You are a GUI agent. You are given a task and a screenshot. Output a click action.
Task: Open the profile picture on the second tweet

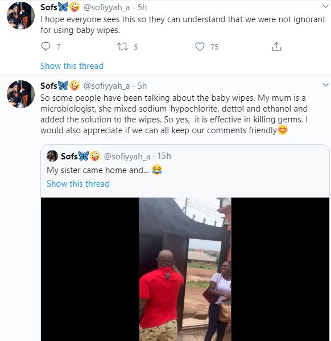21,94
